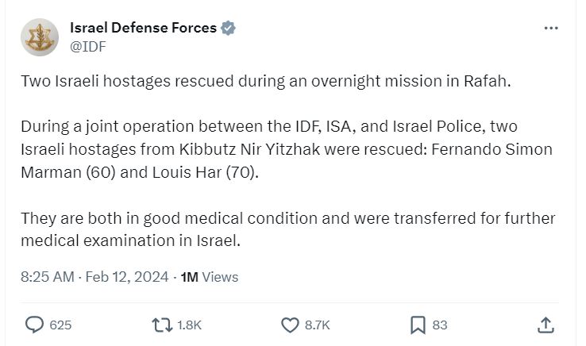Like the tweet with the heart icon
Viewport: 586px width, 346px height.
[x=290, y=325]
